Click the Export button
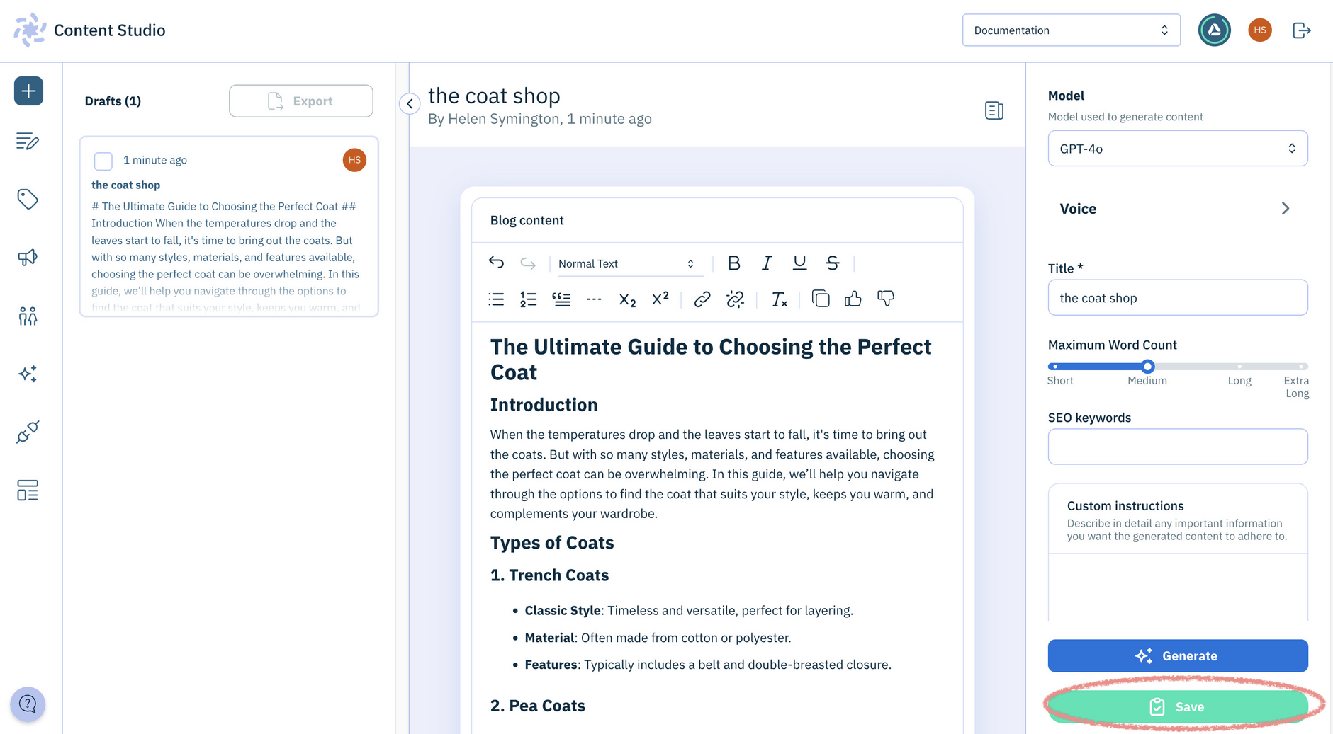 point(301,101)
